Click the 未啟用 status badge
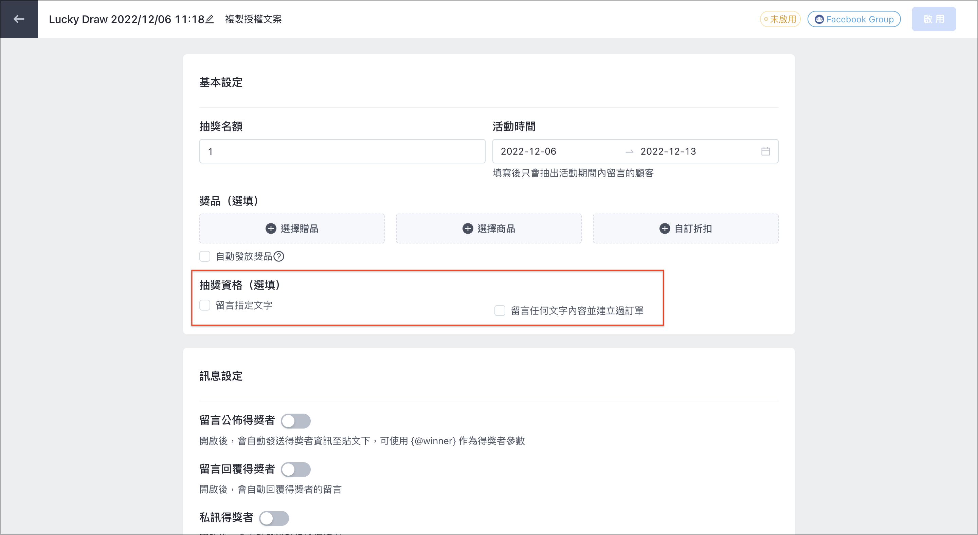Viewport: 978px width, 535px height. coord(780,19)
